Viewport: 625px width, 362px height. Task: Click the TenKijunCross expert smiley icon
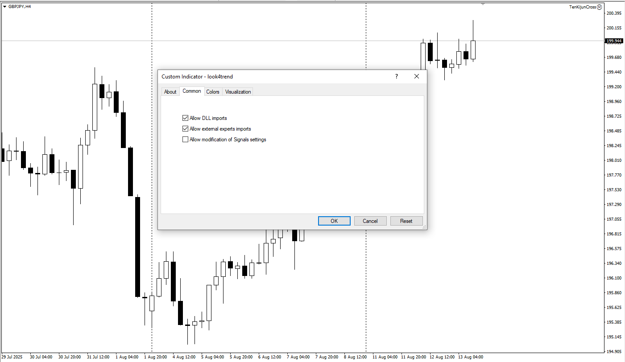[599, 7]
